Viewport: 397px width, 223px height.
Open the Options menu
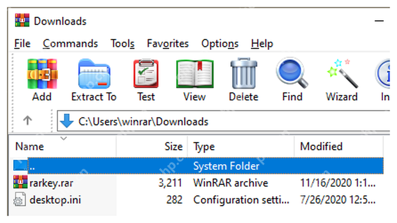[x=220, y=44]
